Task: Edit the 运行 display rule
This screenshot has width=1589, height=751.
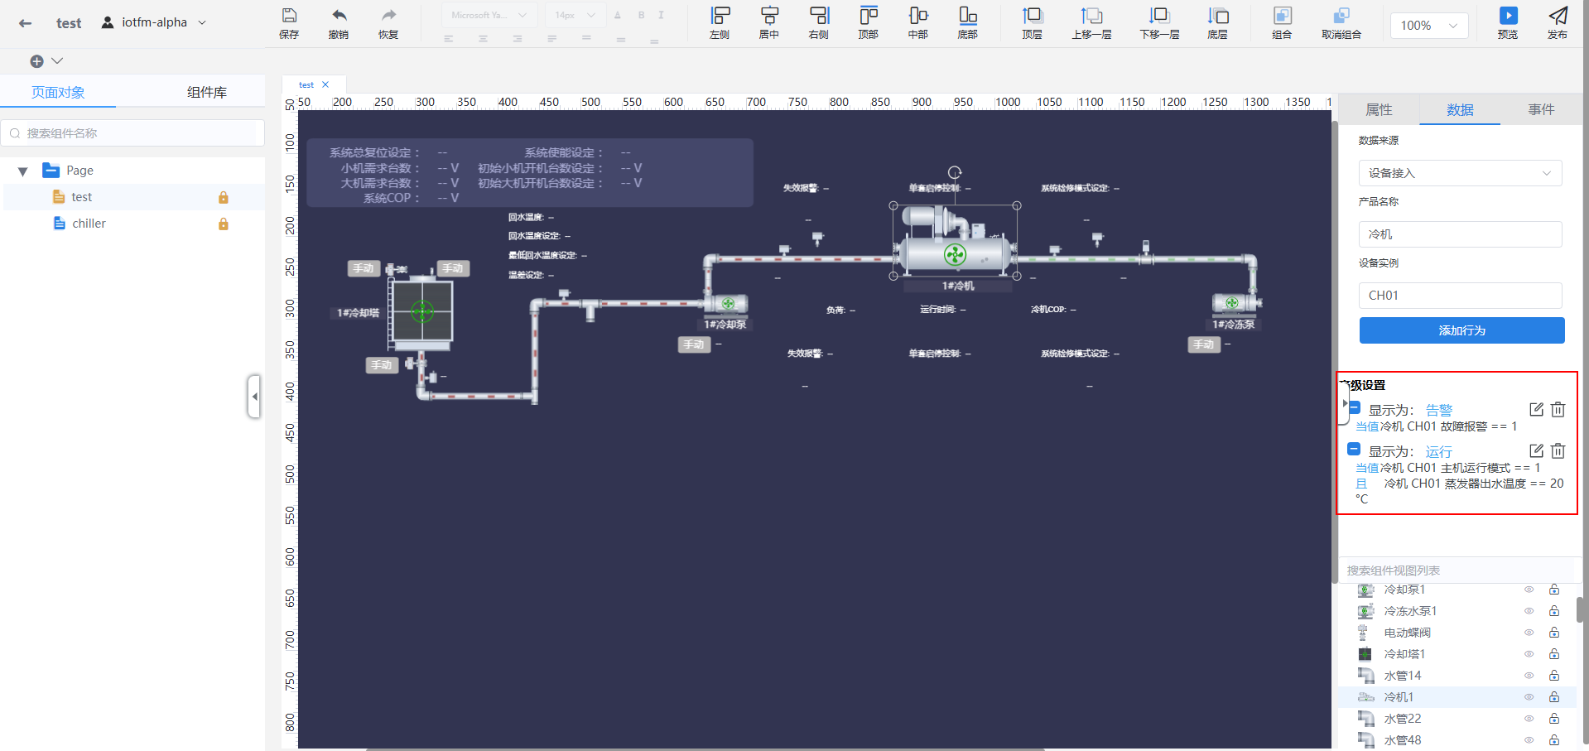Action: pyautogui.click(x=1536, y=450)
